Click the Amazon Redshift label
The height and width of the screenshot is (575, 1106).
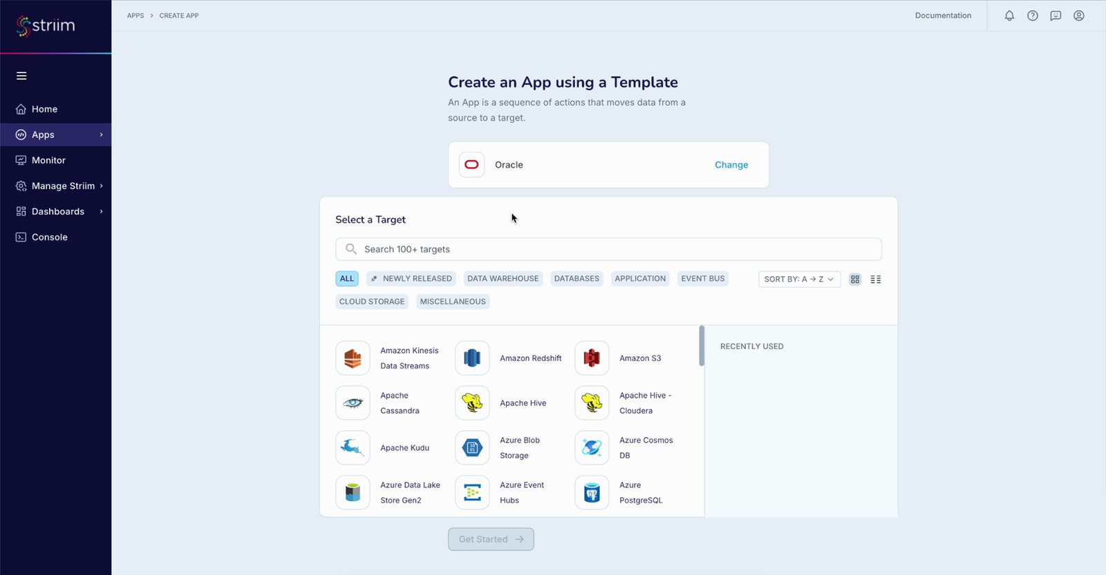531,358
